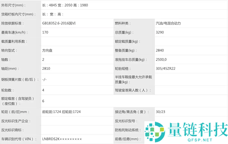Select the fuel type 汽油/电混合动力

[168, 23]
